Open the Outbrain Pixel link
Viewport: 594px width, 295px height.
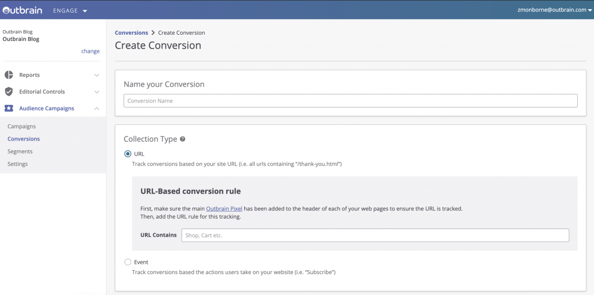tap(224, 208)
